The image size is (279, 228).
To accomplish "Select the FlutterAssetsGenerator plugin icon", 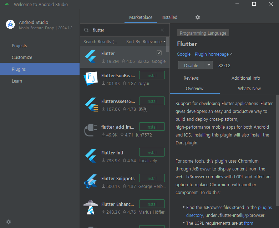I will point(91,104).
